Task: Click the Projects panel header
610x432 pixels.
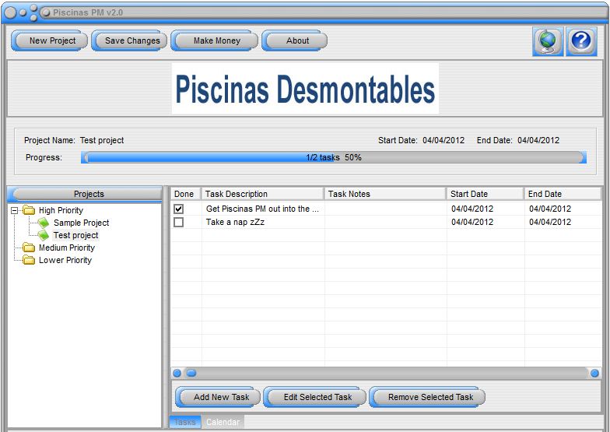Action: [x=85, y=194]
